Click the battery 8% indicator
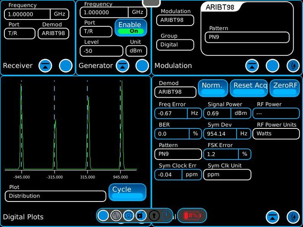Viewport: 303px width, 227px height. [192, 215]
